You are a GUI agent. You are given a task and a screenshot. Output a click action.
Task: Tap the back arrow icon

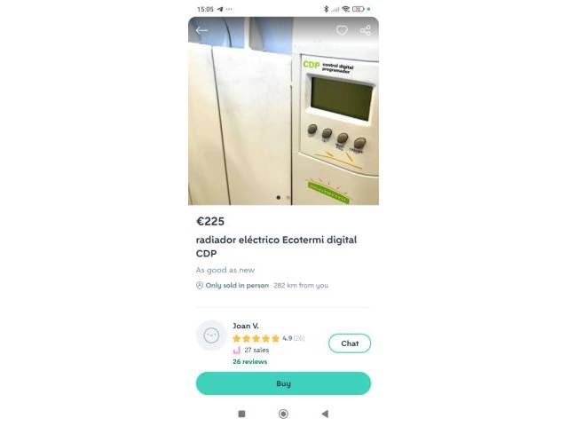[x=201, y=31]
